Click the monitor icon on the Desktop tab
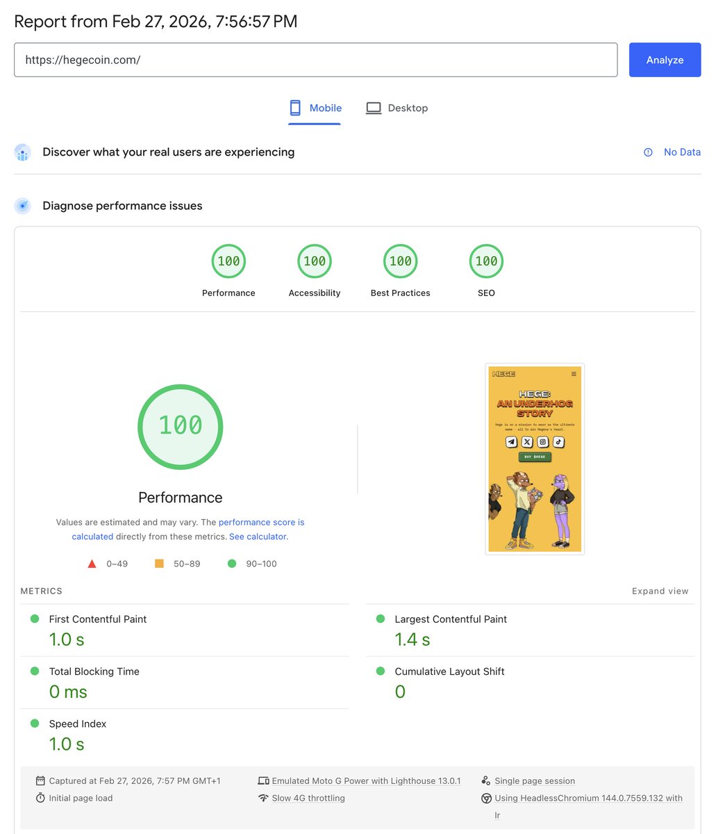 click(x=374, y=108)
